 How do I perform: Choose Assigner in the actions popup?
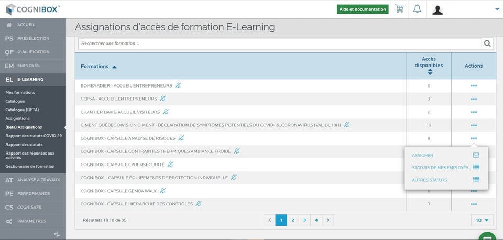coord(422,155)
